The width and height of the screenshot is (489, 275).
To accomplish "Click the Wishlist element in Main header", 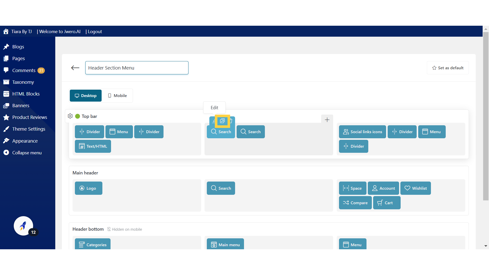I will click(x=415, y=188).
